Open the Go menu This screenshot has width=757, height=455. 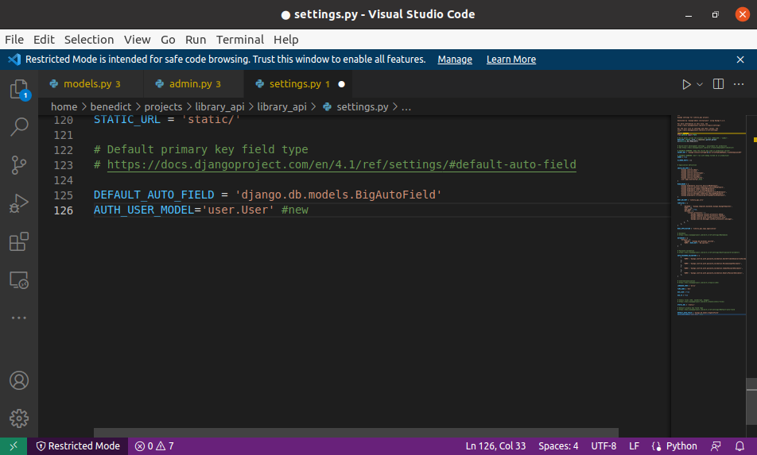(168, 40)
